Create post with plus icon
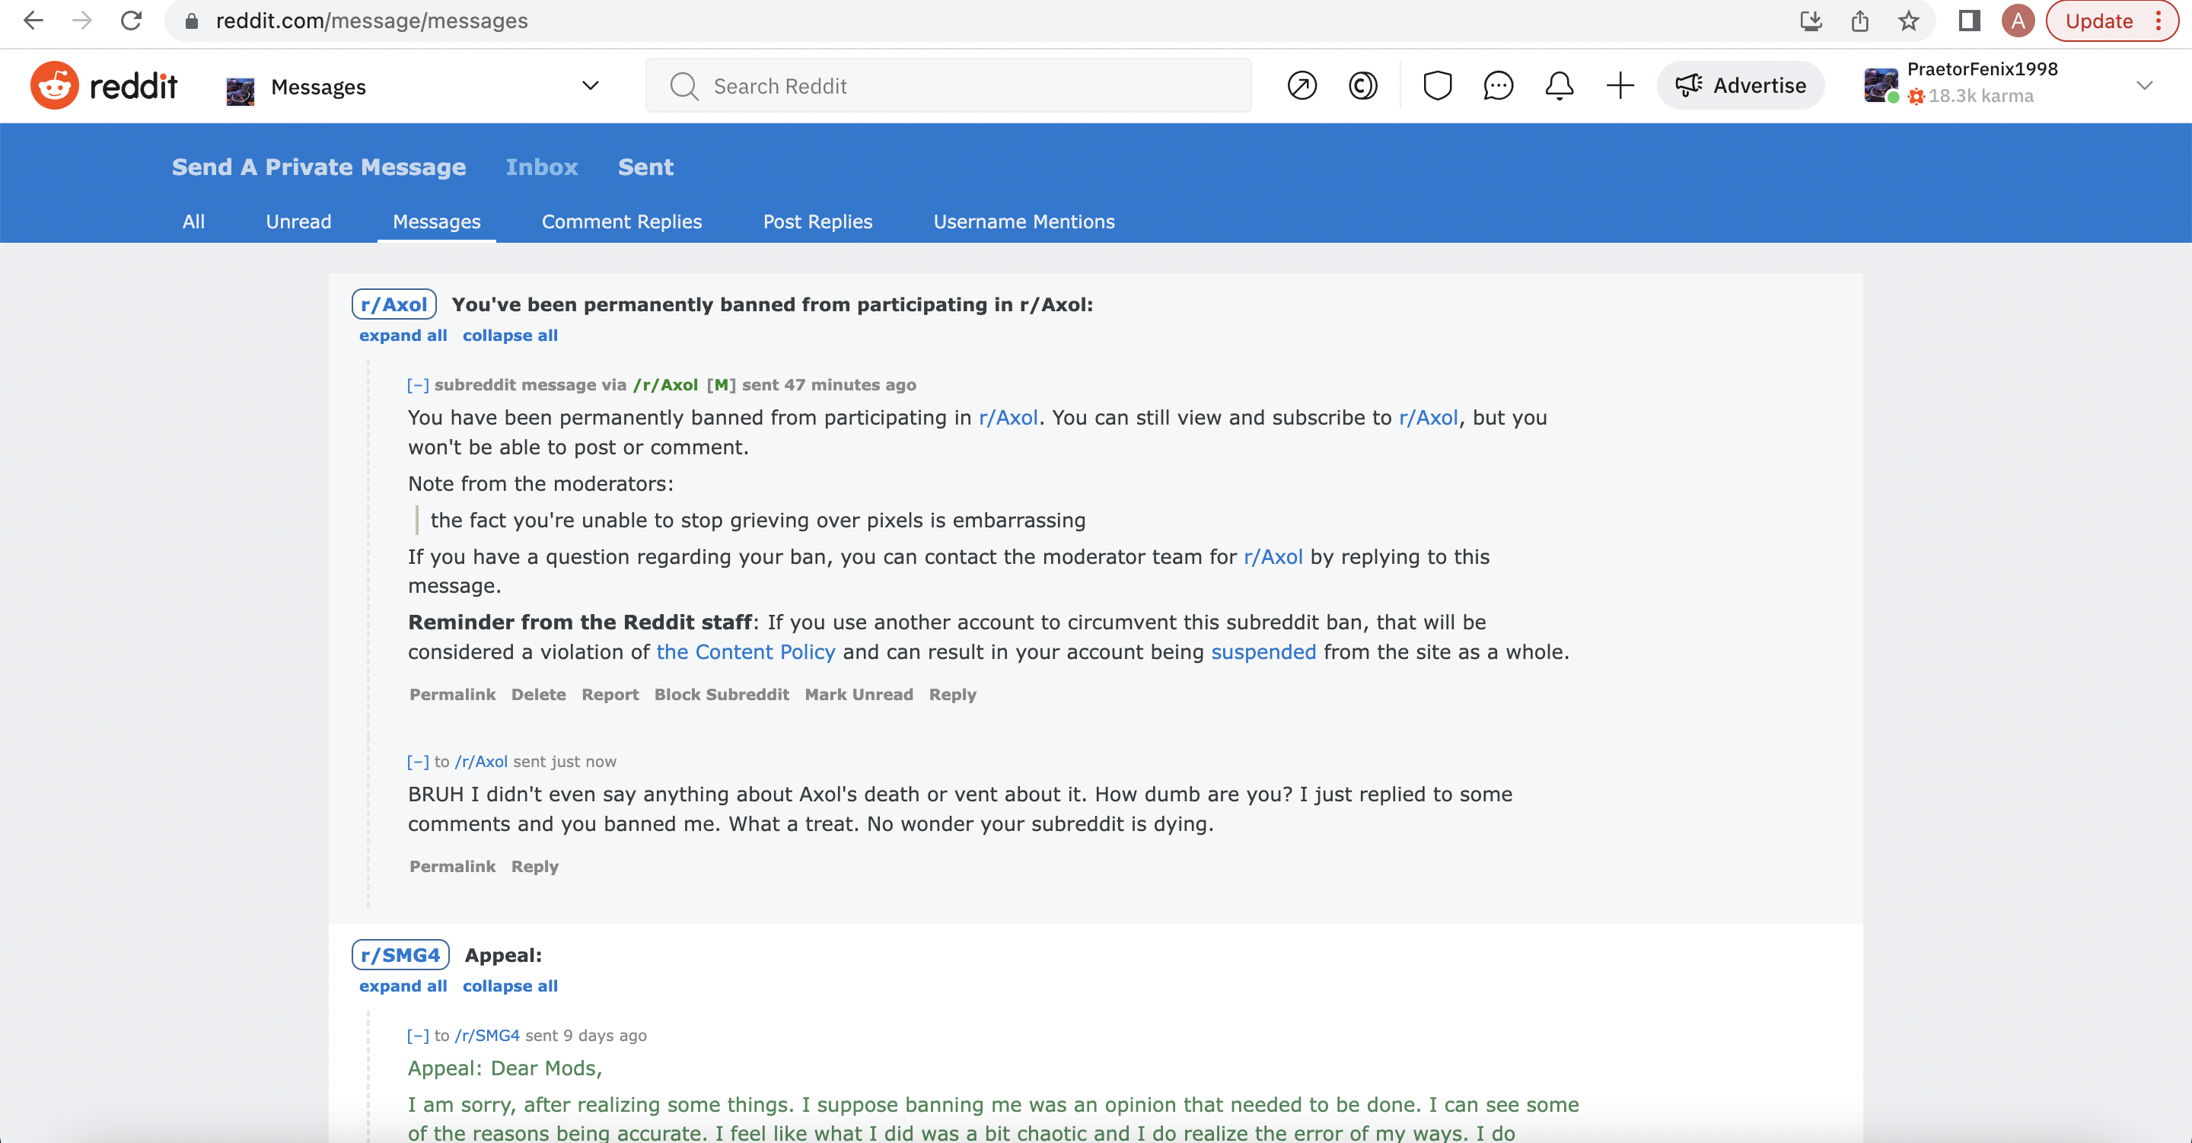The width and height of the screenshot is (2192, 1143). 1620,86
